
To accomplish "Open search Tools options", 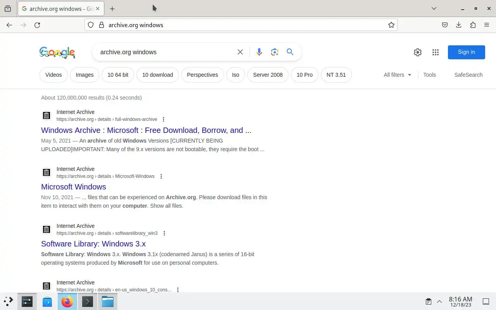I will [x=429, y=75].
